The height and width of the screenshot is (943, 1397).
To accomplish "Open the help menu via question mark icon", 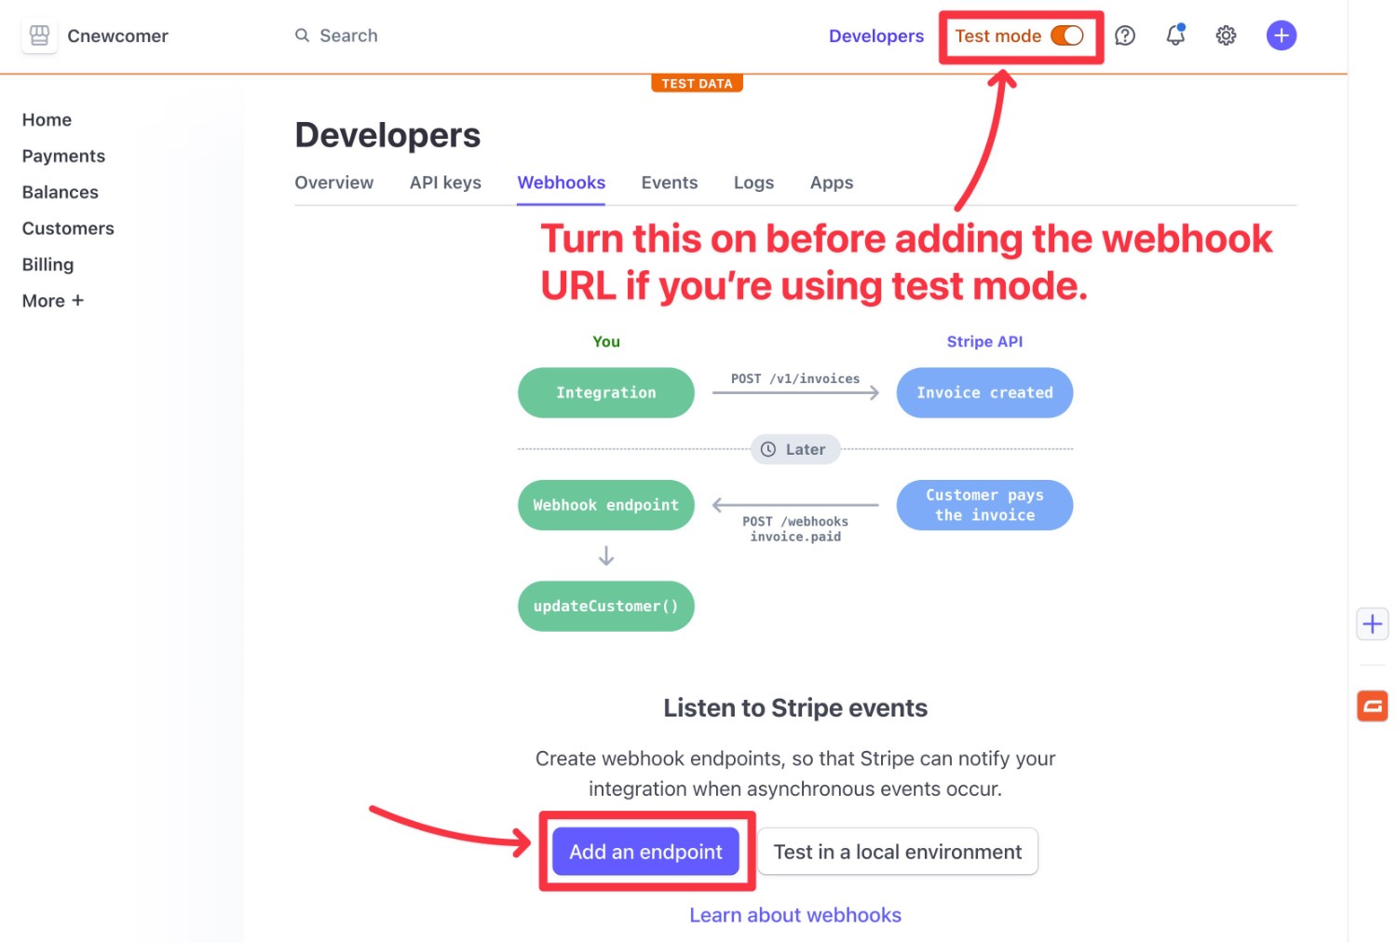I will coord(1124,35).
